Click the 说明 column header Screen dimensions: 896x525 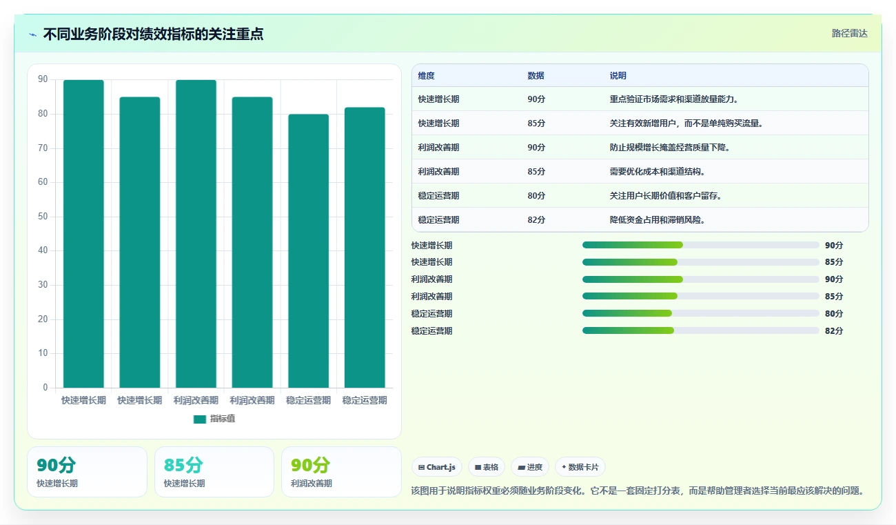[x=618, y=76]
